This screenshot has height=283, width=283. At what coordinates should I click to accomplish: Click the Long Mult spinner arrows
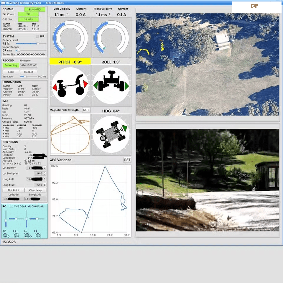(45, 185)
